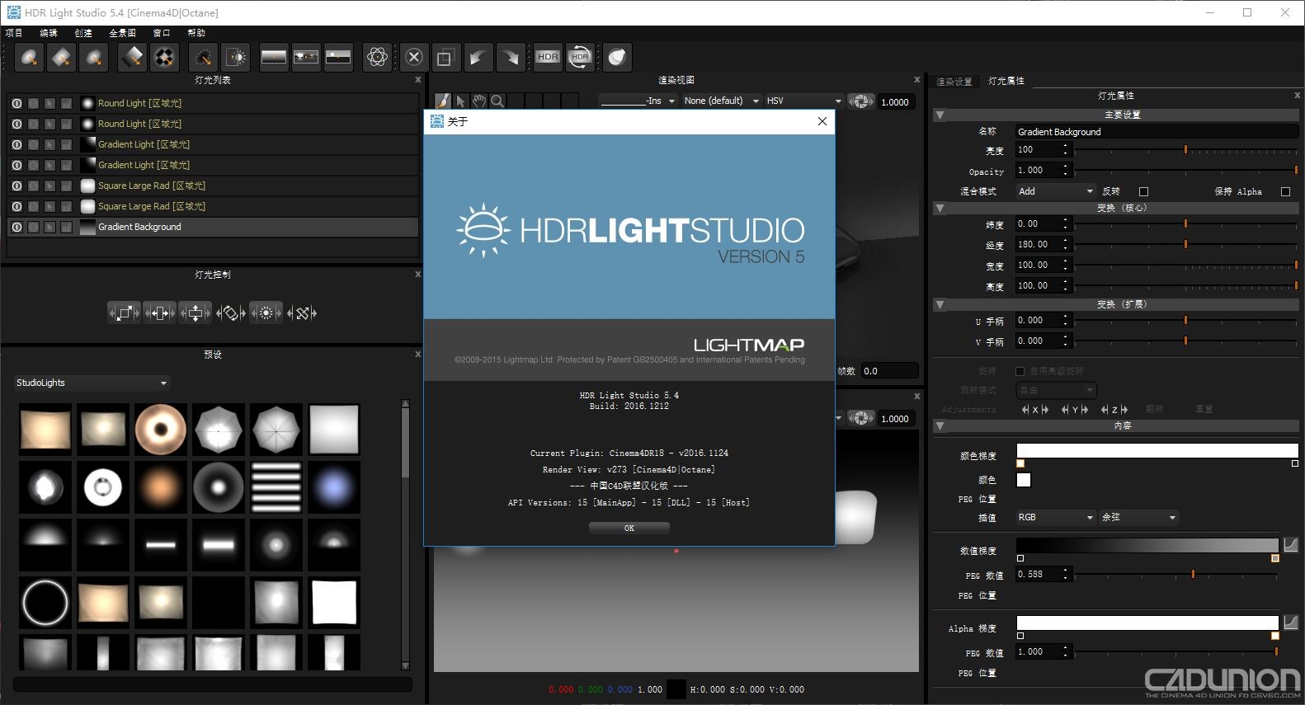Toggle the advanced rotation checkbox

[x=1020, y=371]
